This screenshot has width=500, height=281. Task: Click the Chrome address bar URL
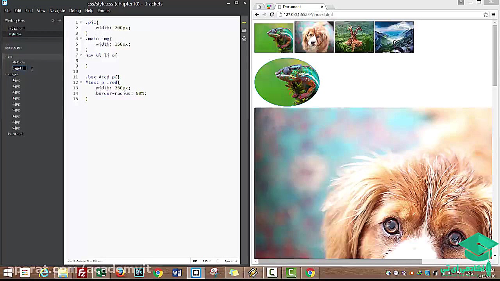pyautogui.click(x=308, y=14)
